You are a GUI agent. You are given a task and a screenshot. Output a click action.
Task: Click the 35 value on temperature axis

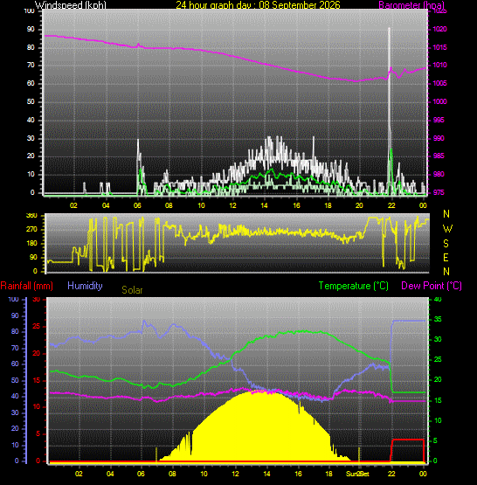438,319
